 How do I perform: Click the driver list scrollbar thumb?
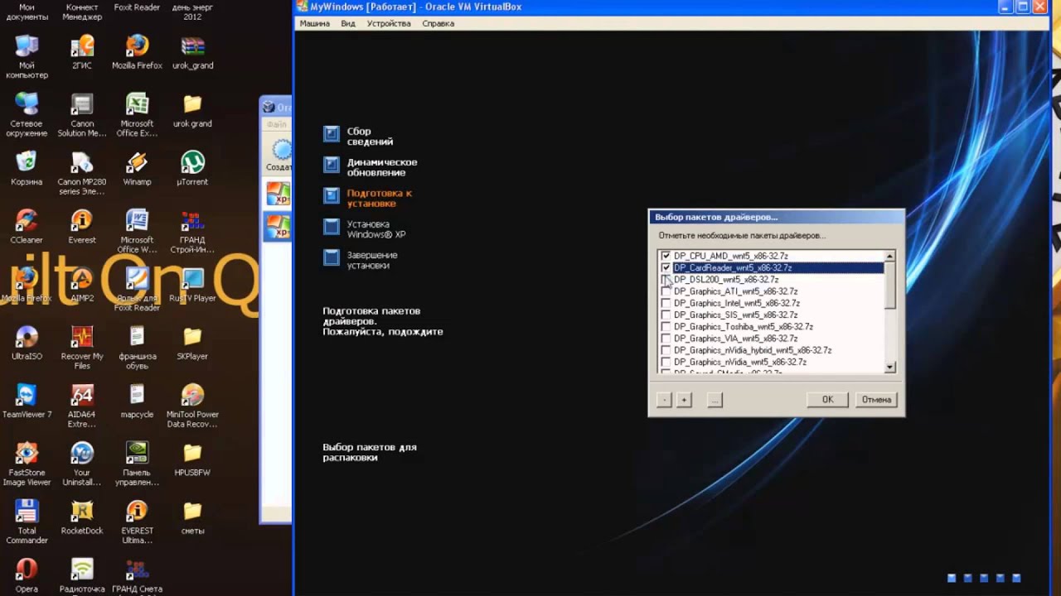pos(889,286)
